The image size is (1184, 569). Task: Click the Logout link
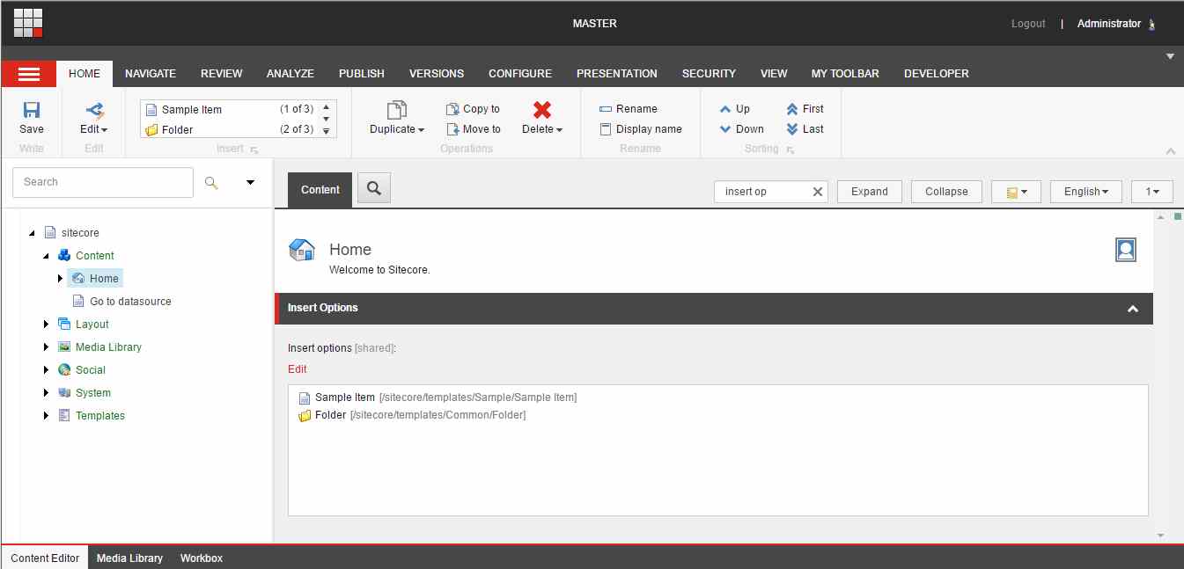click(x=1028, y=24)
